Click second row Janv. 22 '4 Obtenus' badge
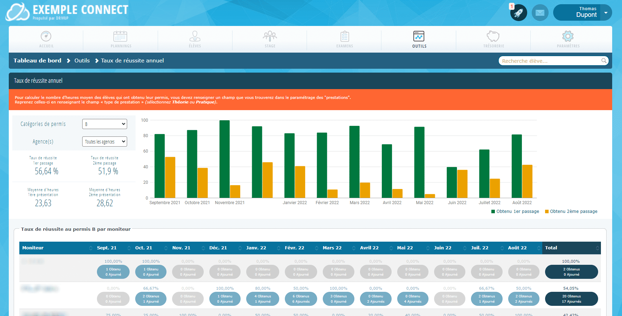The width and height of the screenshot is (622, 316). click(x=263, y=299)
